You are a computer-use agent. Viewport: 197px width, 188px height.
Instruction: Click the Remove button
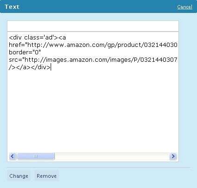click(46, 175)
